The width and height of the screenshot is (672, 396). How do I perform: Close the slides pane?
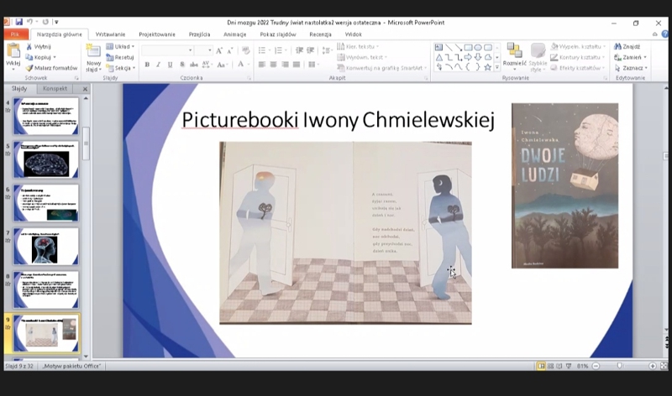coord(85,89)
